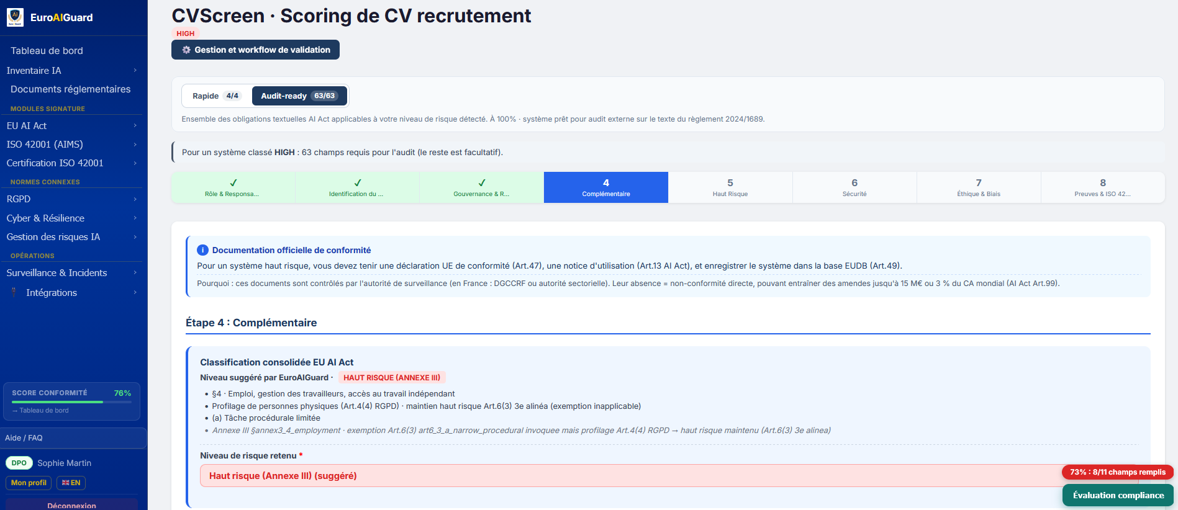Click the Évaluation compliance button

(1118, 495)
